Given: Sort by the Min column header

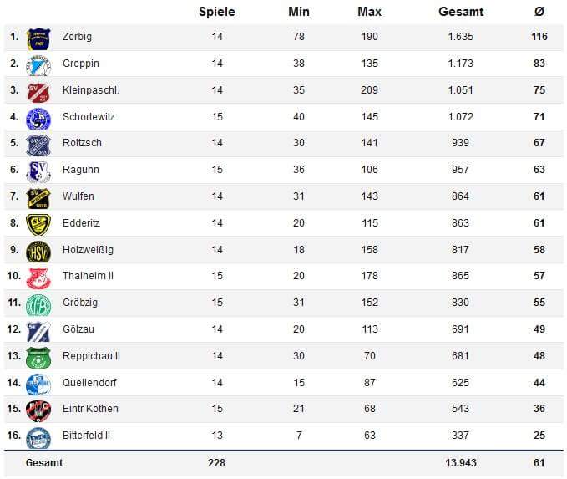Looking at the screenshot, I should 299,12.
